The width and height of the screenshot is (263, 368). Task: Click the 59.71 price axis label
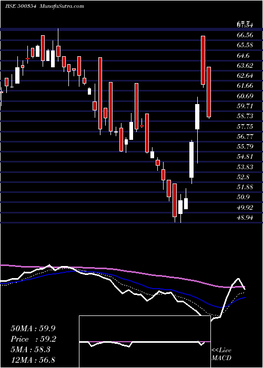tap(245, 106)
